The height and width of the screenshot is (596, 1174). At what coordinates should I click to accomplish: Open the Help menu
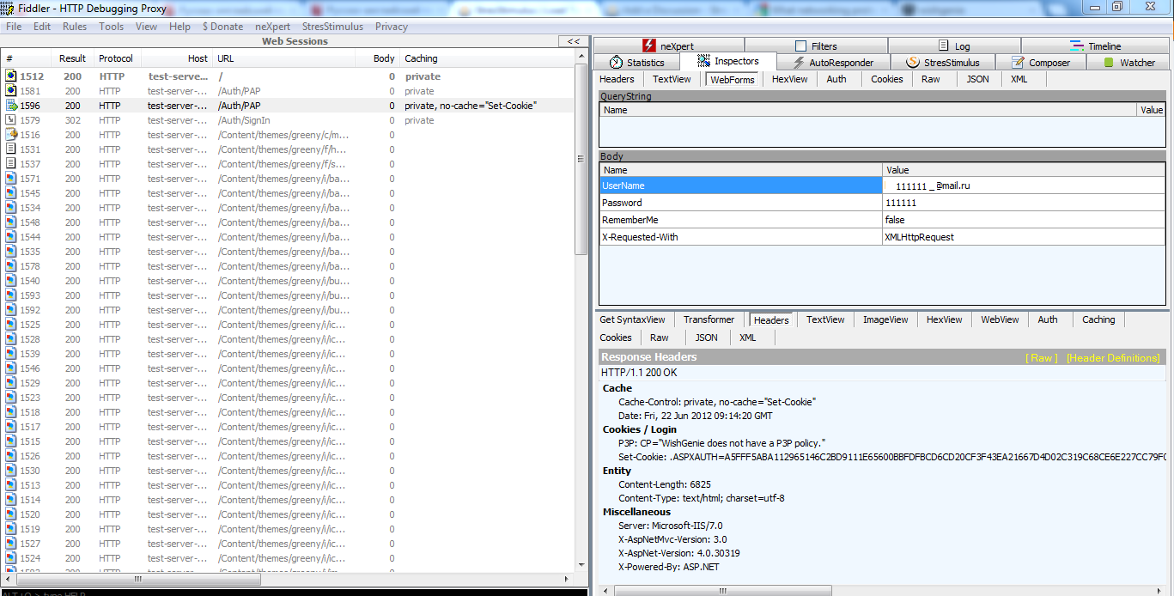180,27
